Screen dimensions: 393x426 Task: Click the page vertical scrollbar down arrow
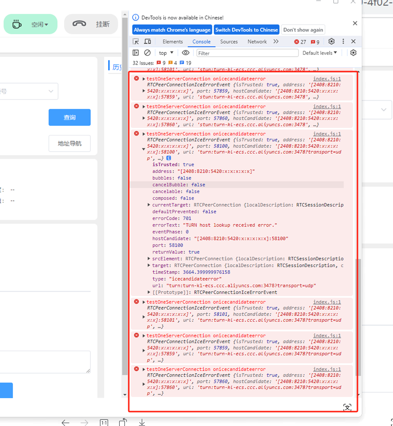tap(125, 395)
